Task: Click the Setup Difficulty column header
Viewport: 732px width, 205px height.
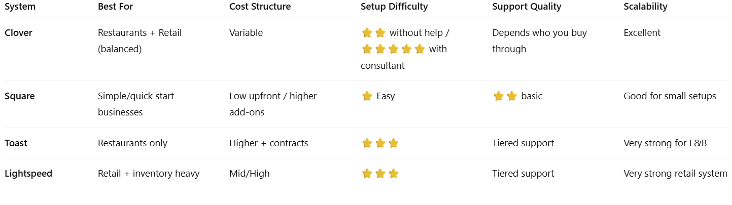Action: (394, 7)
